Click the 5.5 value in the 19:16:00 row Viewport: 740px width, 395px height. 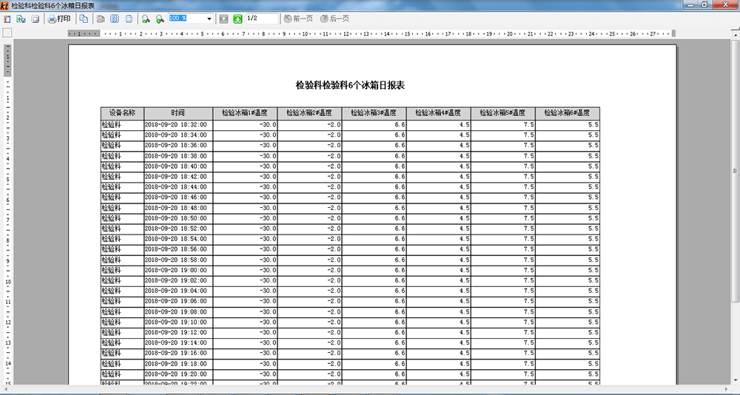click(x=593, y=353)
